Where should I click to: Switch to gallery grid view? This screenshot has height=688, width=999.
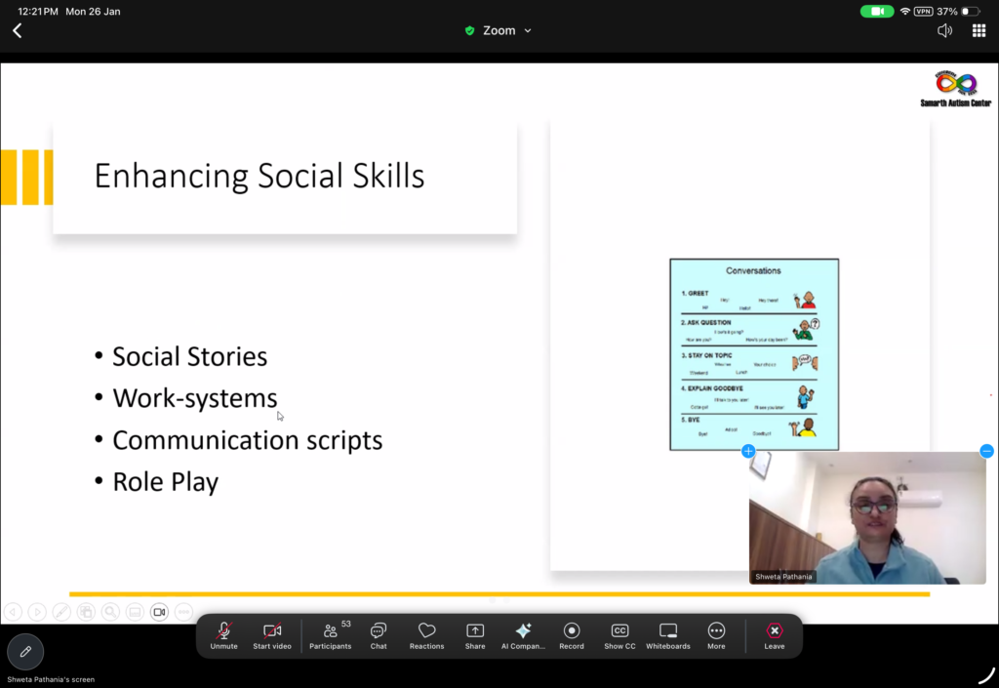[979, 31]
